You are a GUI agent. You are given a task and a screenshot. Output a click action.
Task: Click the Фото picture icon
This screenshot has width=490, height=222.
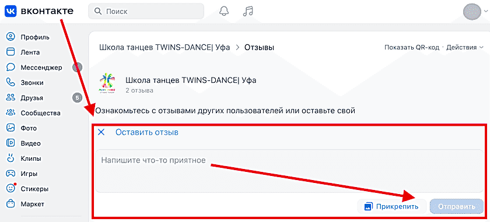coord(10,128)
